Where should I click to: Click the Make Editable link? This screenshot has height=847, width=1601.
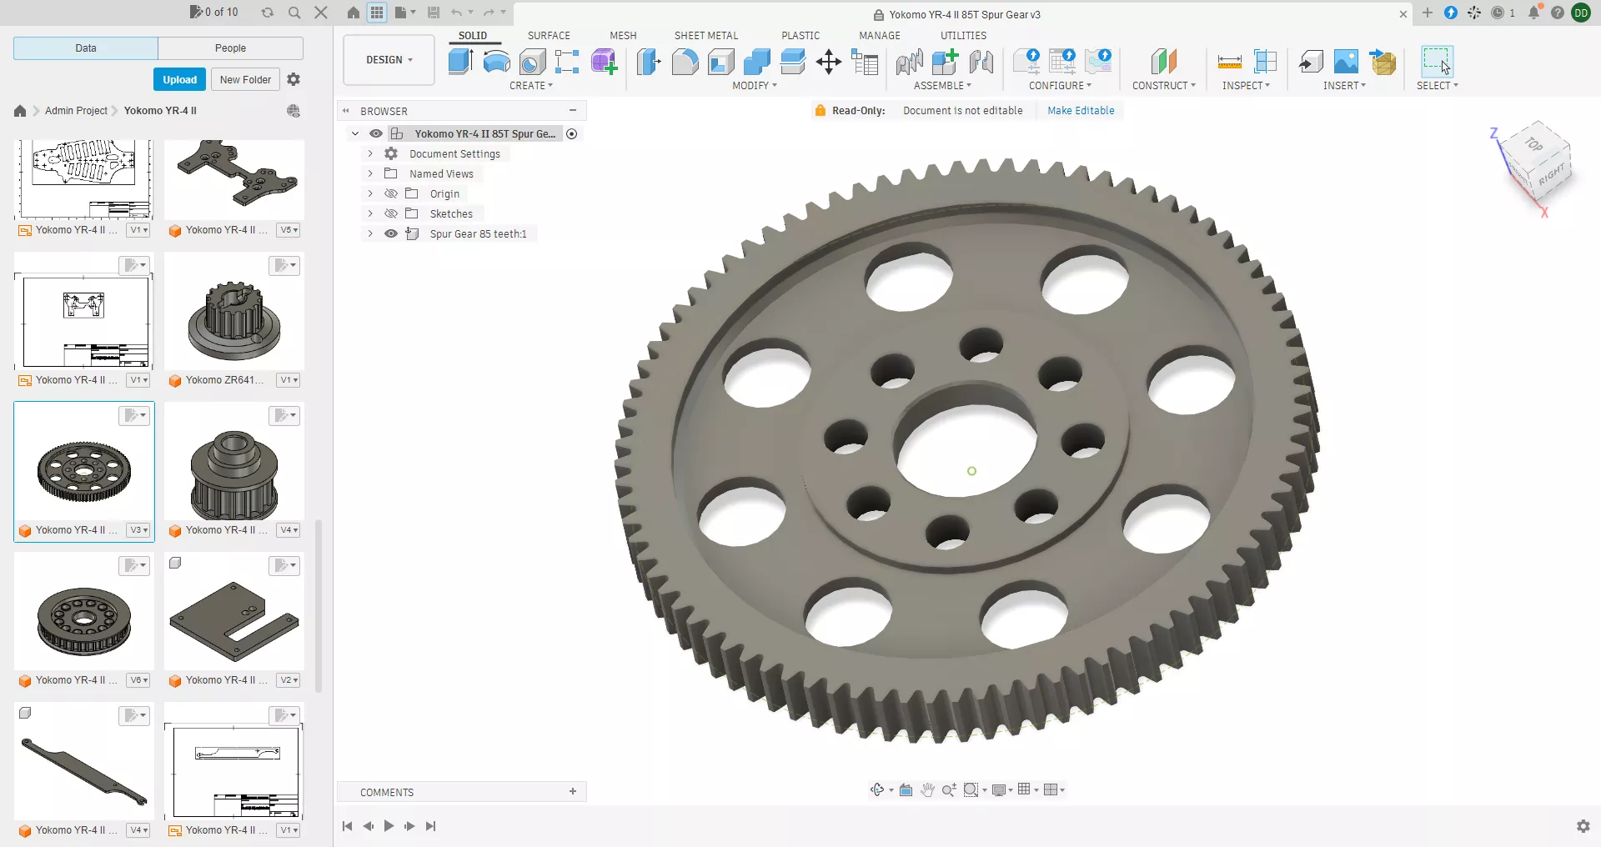click(x=1081, y=111)
